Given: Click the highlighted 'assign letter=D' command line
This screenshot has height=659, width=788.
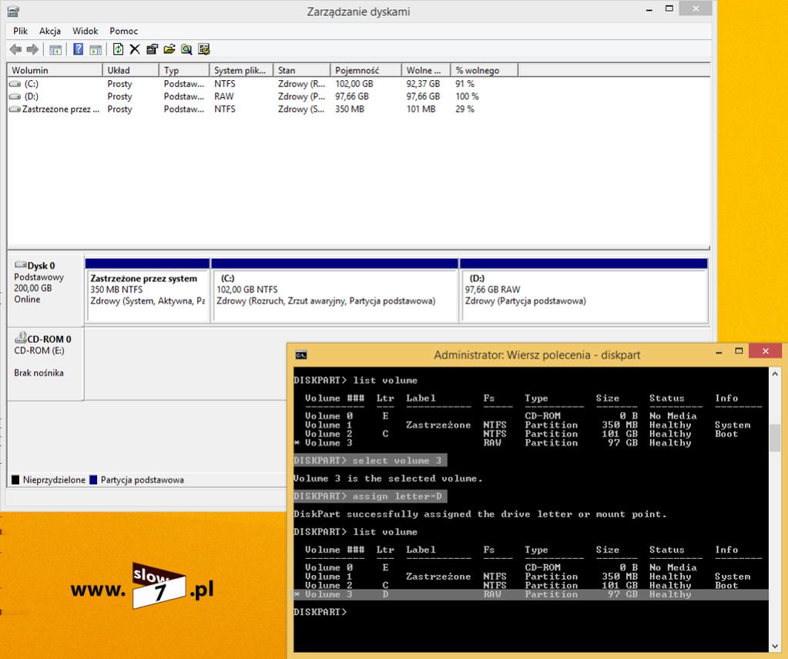Looking at the screenshot, I should tap(370, 496).
